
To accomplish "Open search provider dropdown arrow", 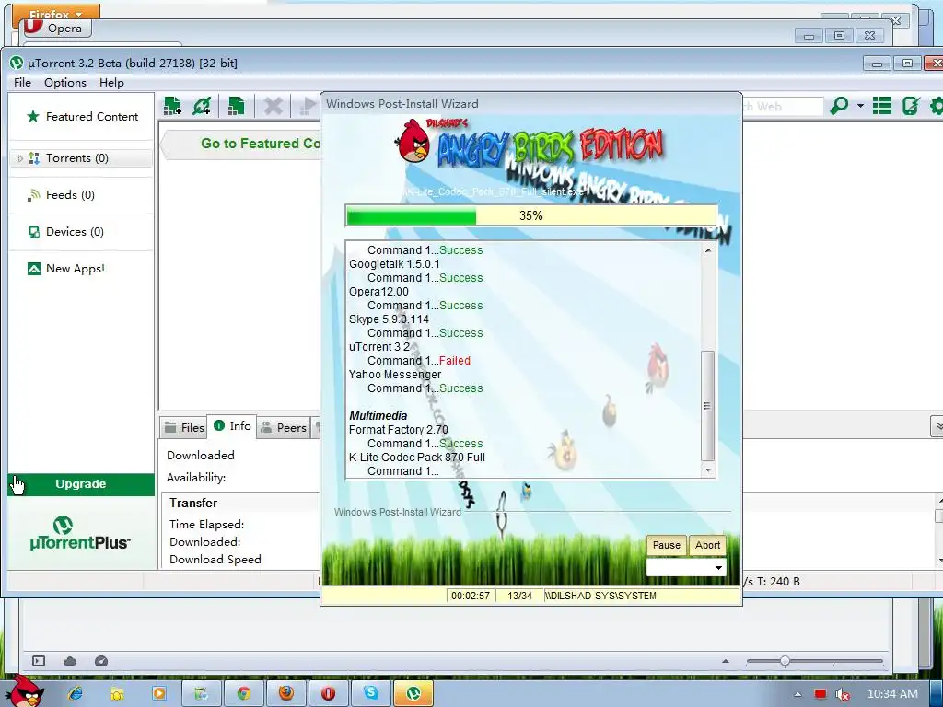I will 860,106.
